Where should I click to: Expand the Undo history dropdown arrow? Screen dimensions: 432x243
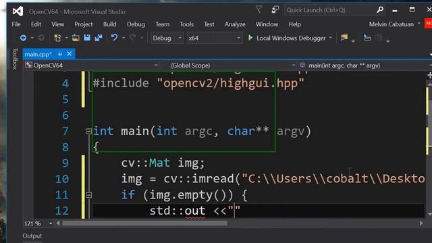[x=124, y=38]
